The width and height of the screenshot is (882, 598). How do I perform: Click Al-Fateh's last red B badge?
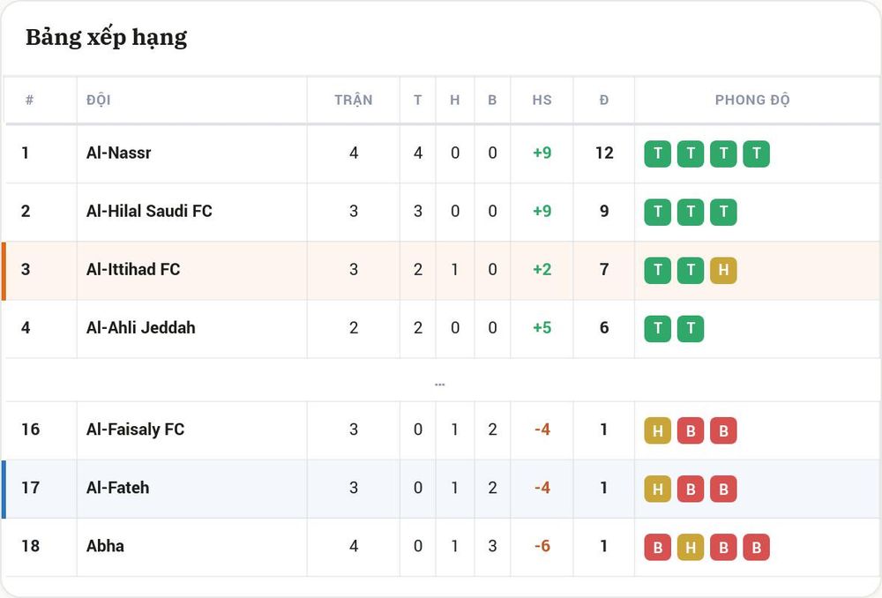click(723, 490)
